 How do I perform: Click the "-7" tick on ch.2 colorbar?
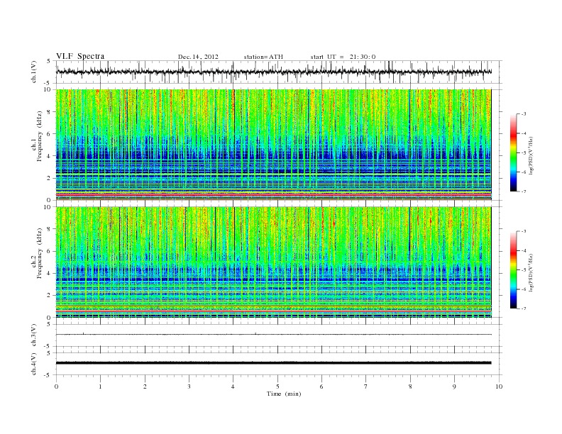pos(524,308)
